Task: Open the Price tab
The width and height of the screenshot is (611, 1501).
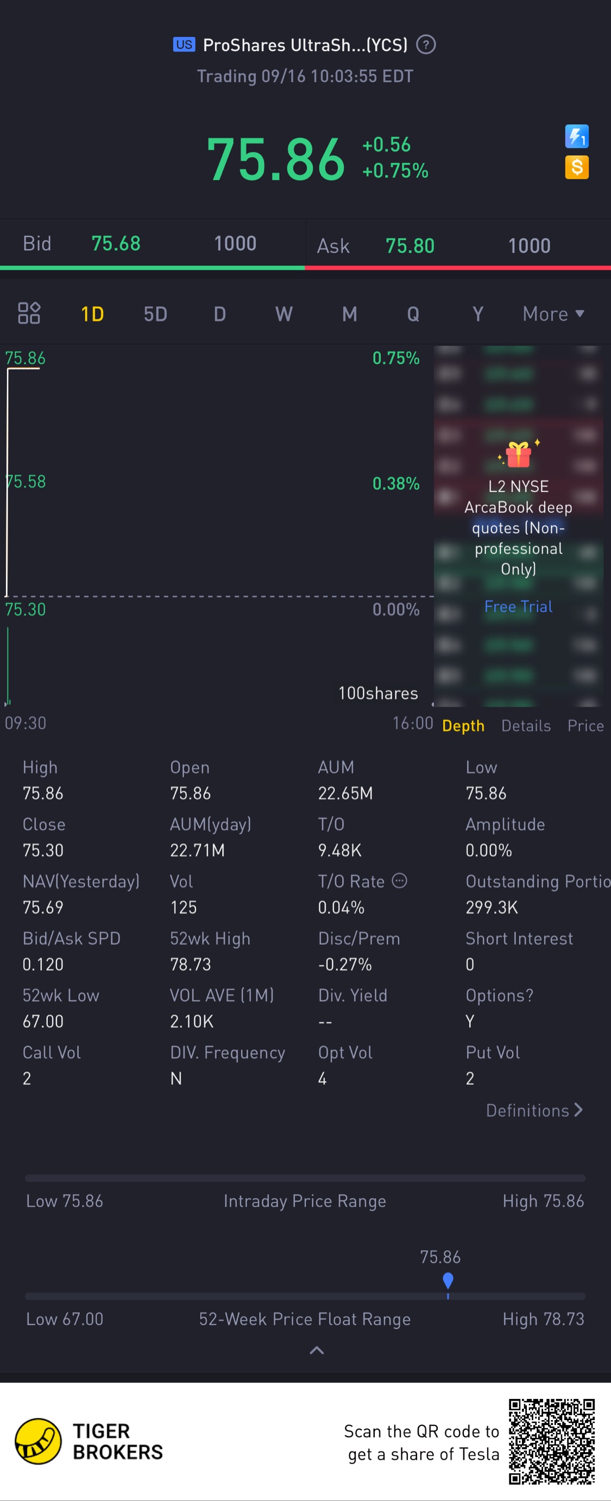Action: click(x=585, y=726)
